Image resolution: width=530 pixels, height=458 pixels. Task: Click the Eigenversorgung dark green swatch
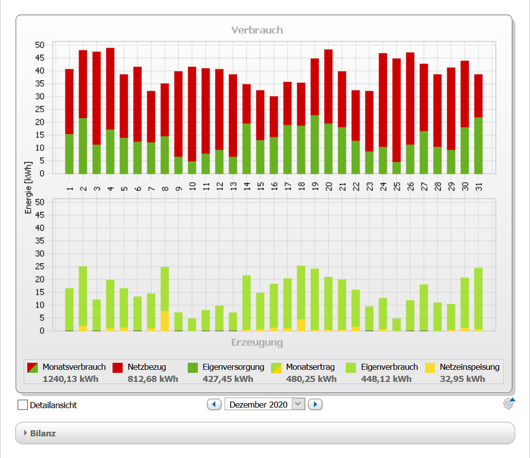click(x=193, y=368)
